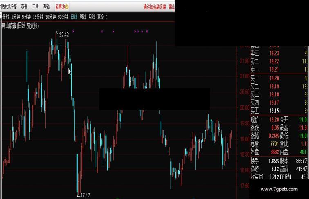Screen dimensions: 309x199
Task: Switch to the 5分钟 chart period
Action: click(x=26, y=17)
